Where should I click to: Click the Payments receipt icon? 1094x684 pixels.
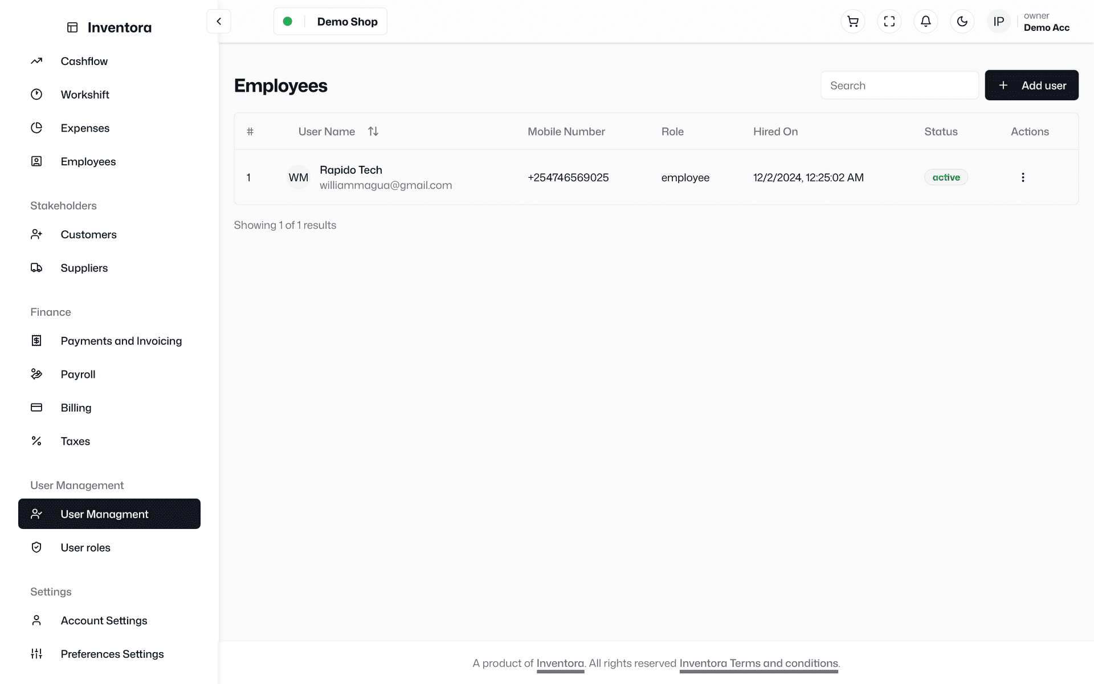36,341
